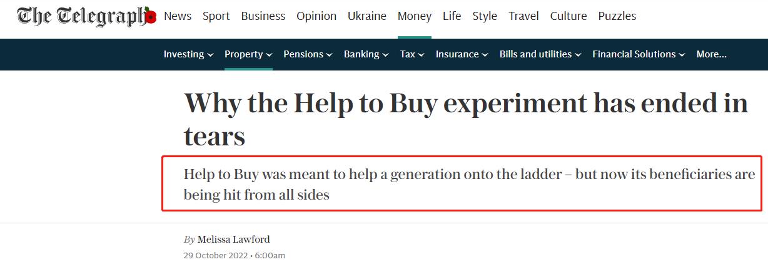Open the Opinion section
Viewport: 768px width, 267px height.
pos(316,16)
